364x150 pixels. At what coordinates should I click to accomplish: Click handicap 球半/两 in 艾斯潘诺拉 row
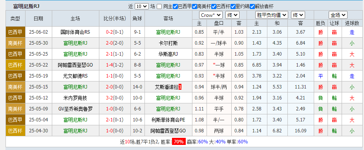pos(219,87)
